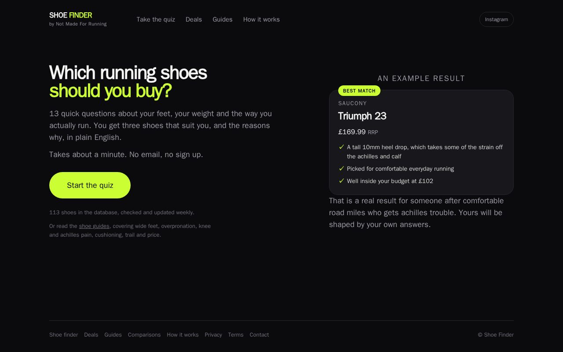Select the Triumph 23 shoe title

click(362, 116)
